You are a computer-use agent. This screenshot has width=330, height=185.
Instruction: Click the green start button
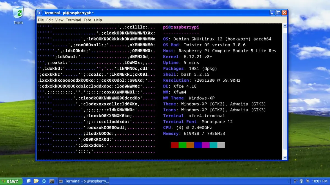[x=11, y=181]
